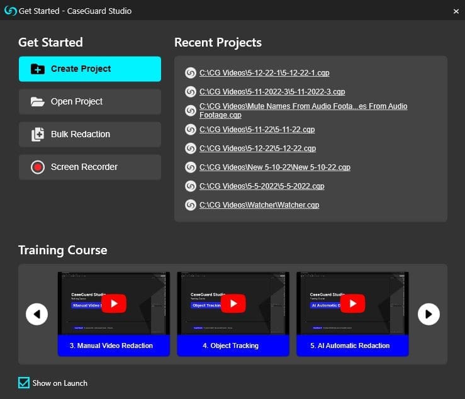465x399 pixels.
Task: Click the Bulk Redaction documents icon
Action: click(38, 135)
